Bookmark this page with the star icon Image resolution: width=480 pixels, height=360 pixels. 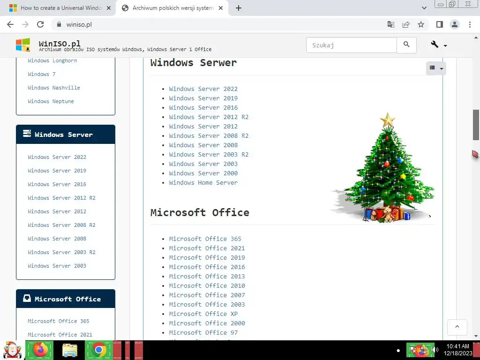pos(421,24)
